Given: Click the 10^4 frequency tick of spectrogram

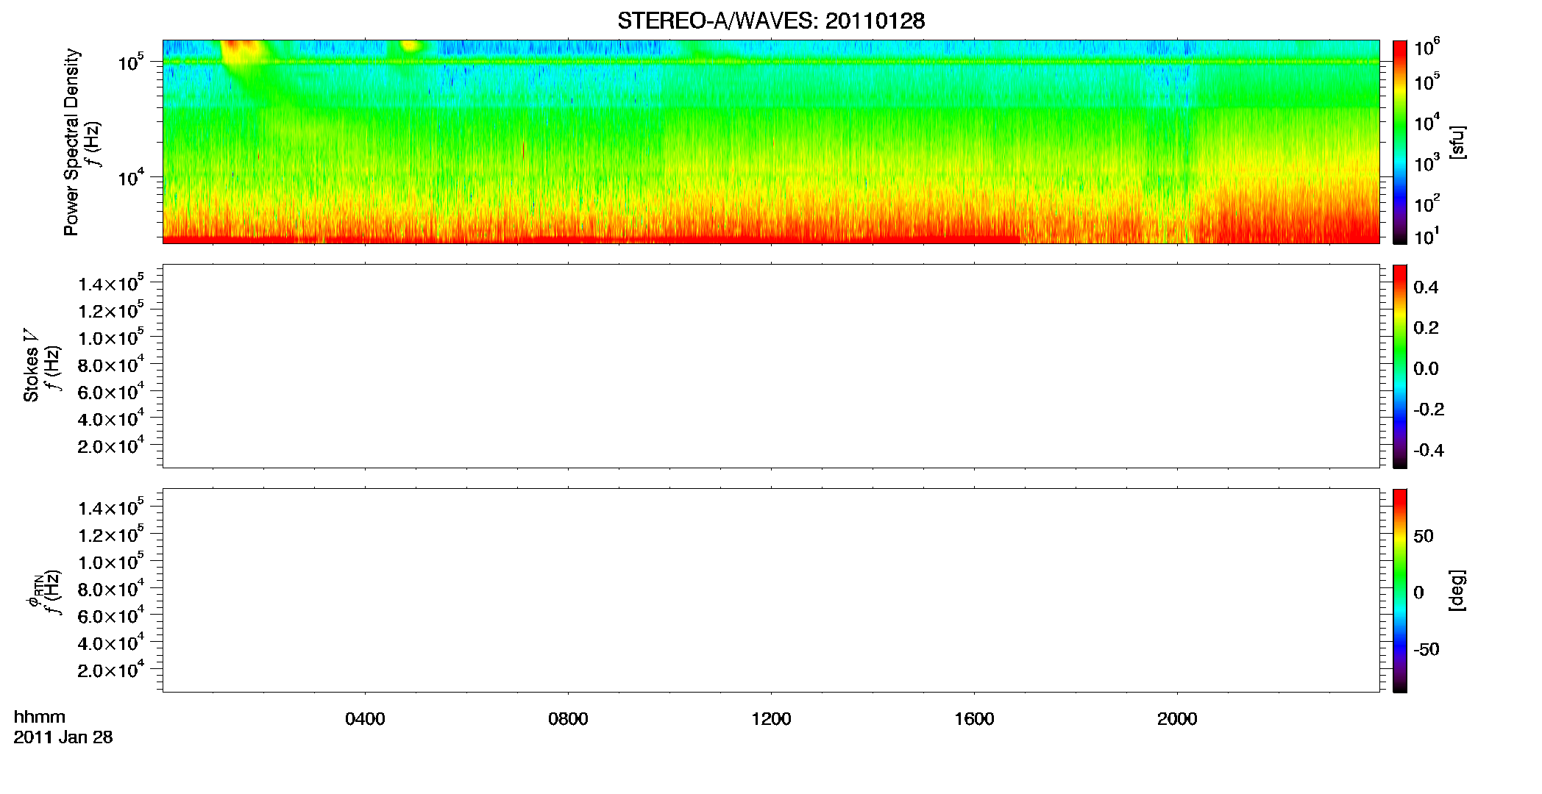Looking at the screenshot, I should pyautogui.click(x=131, y=177).
